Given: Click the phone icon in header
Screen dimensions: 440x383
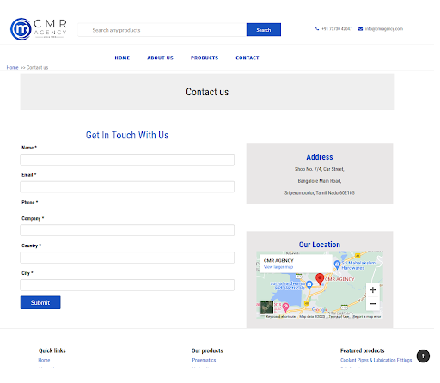Looking at the screenshot, I should (x=317, y=29).
